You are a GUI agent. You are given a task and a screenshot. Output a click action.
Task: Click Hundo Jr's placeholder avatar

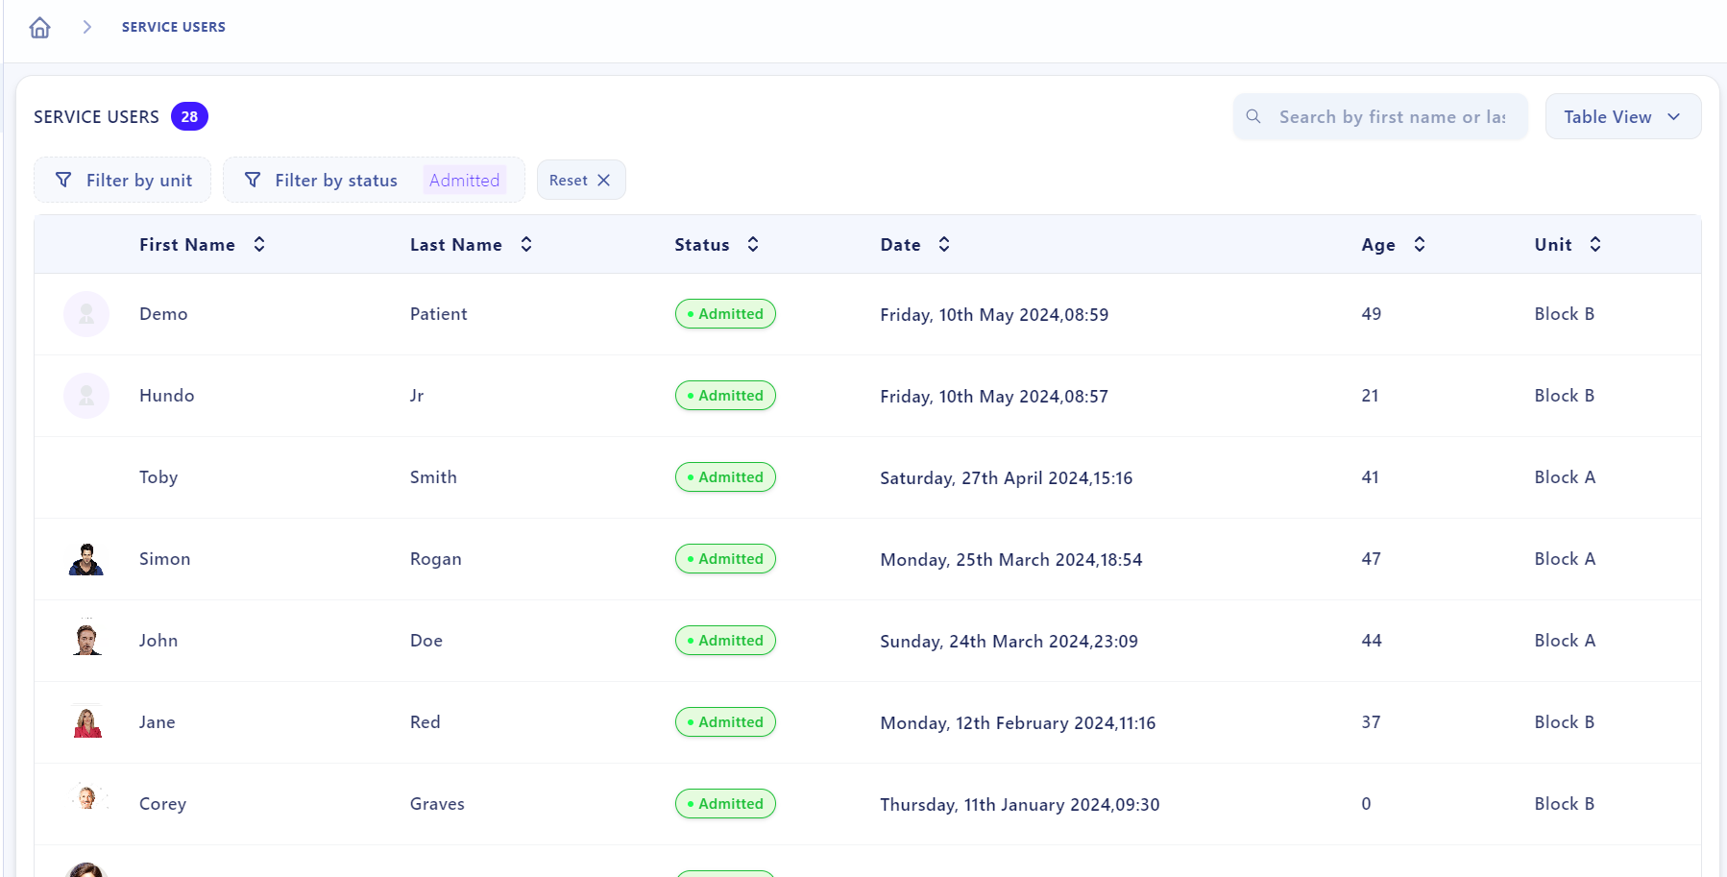[x=86, y=396]
